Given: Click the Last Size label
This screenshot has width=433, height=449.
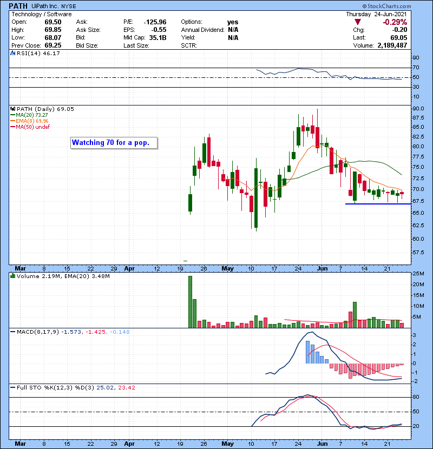Looking at the screenshot, I should coord(136,45).
